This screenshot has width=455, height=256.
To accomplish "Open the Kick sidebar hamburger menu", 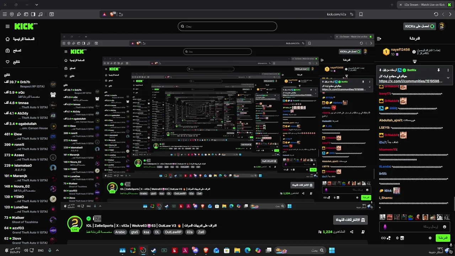I will pyautogui.click(x=7, y=26).
